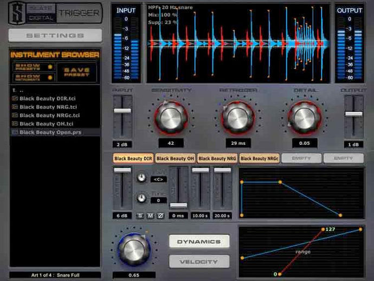Select the first EMPTY instrument slot
374x281 pixels.
pos(301,158)
